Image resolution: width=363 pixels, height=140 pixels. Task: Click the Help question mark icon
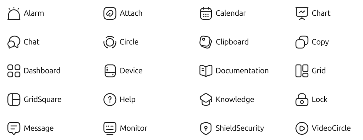pyautogui.click(x=110, y=100)
